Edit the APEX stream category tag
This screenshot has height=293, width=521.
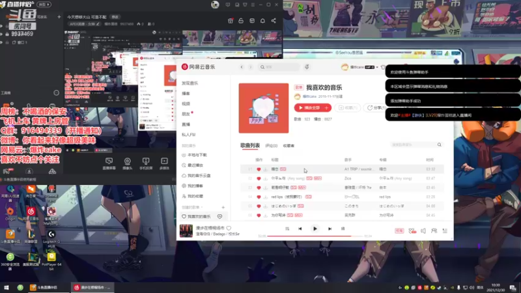[84, 24]
